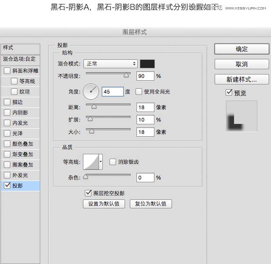
Task: Tick the 纹理 checkbox
Action: pos(14,92)
